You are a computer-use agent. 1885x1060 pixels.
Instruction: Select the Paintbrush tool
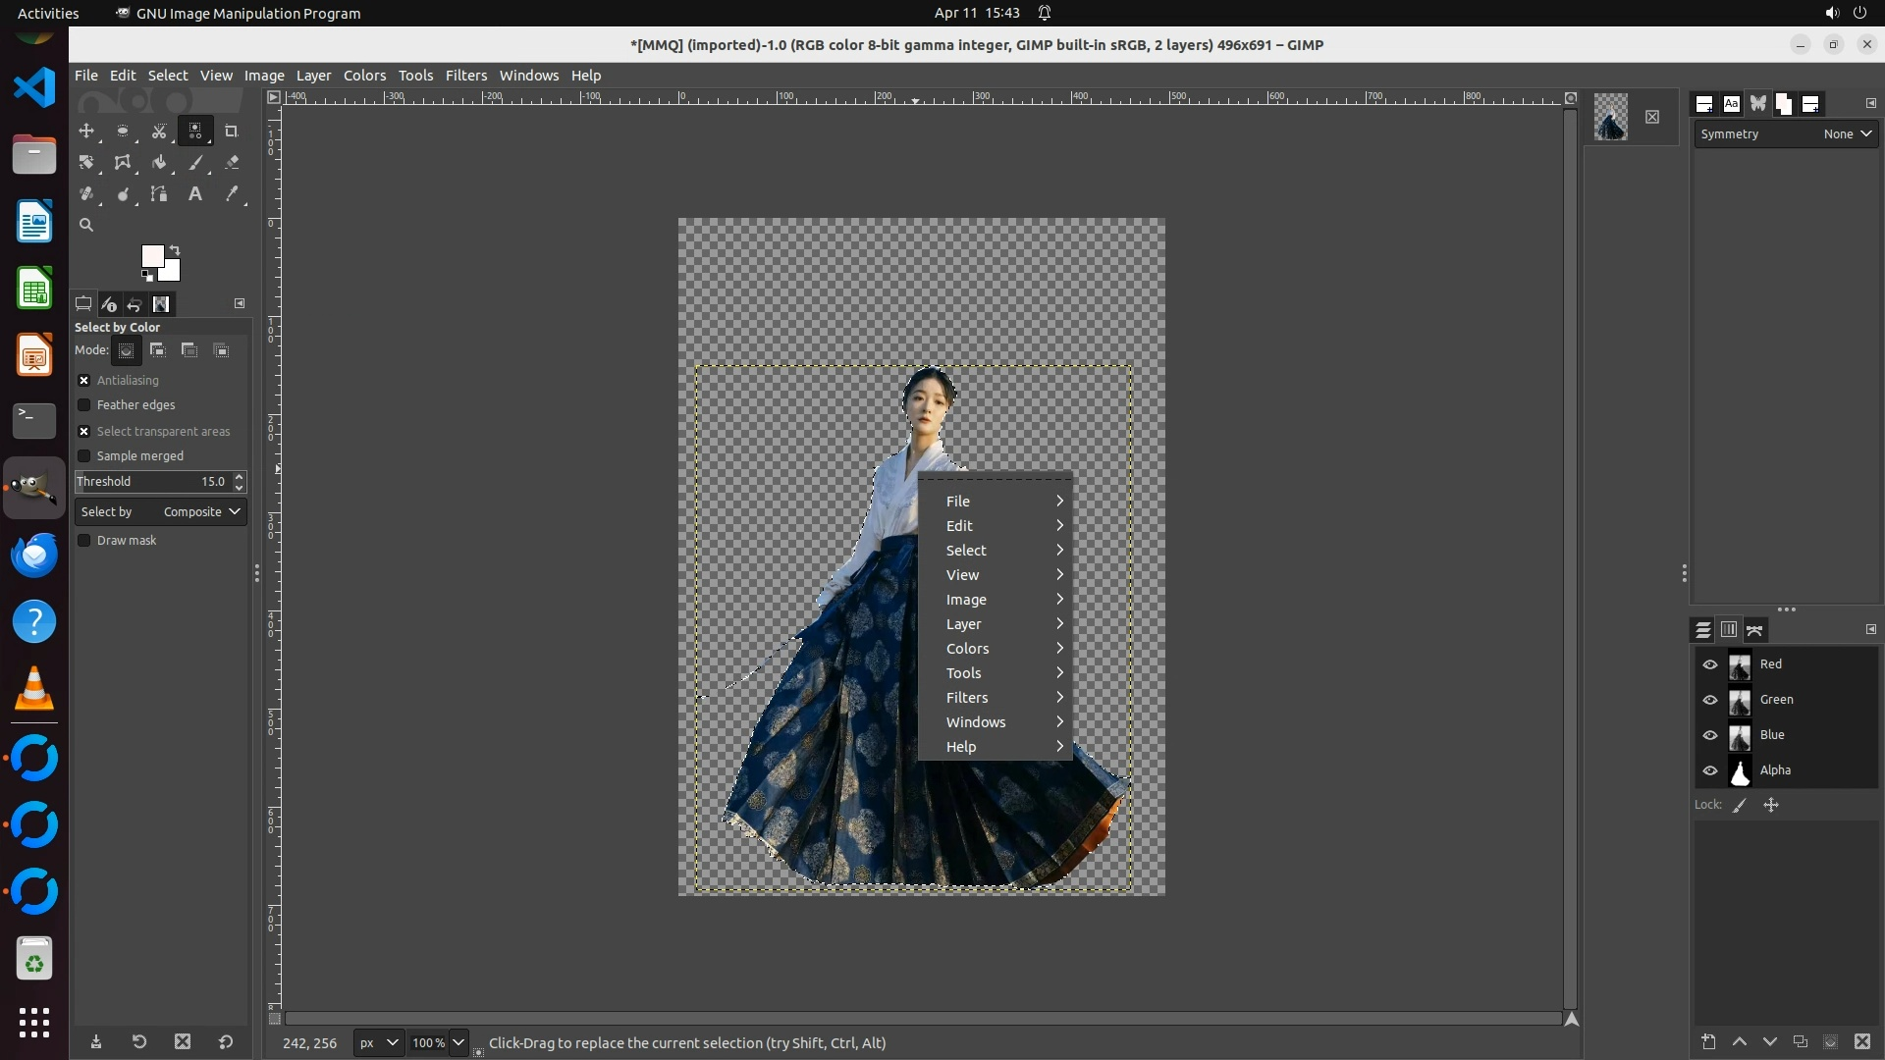(x=195, y=163)
